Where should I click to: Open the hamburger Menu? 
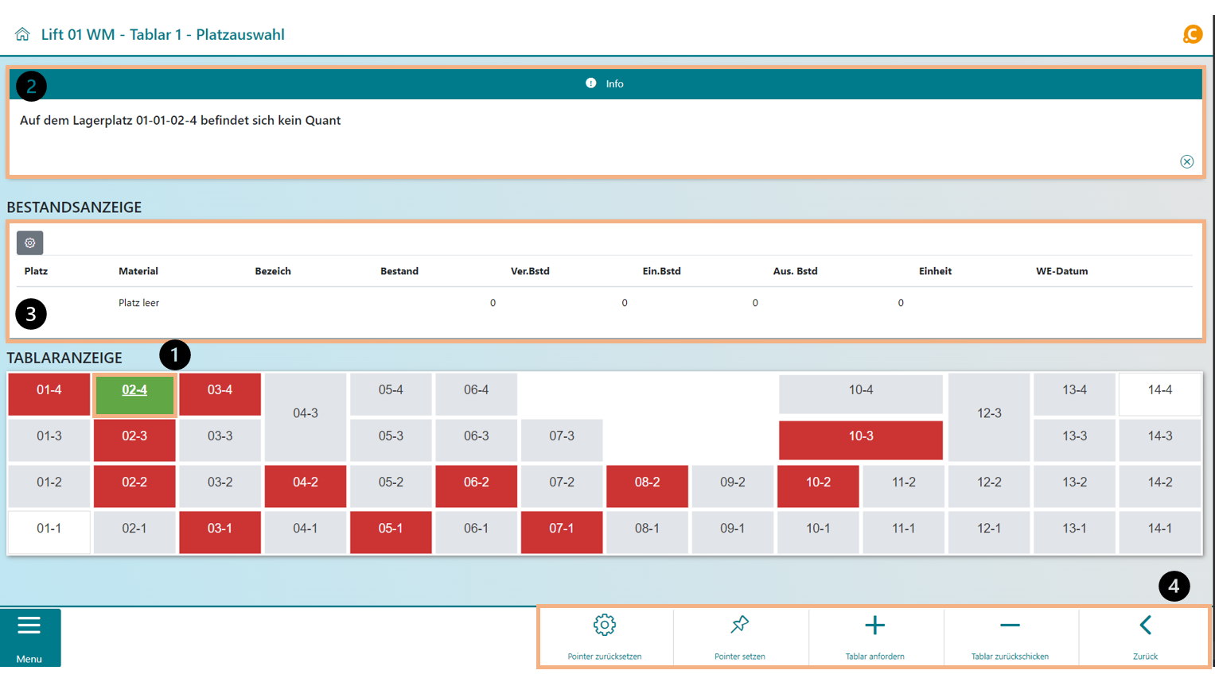click(x=29, y=637)
